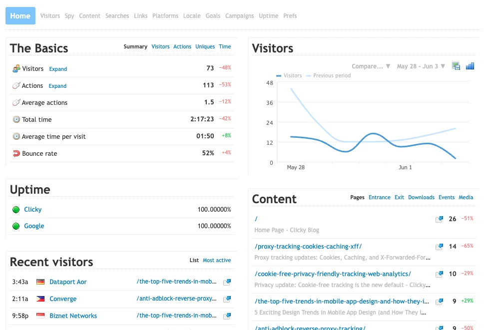Switch Recent visitors to Most active
Viewport: 486px width, 330px height.
[217, 260]
